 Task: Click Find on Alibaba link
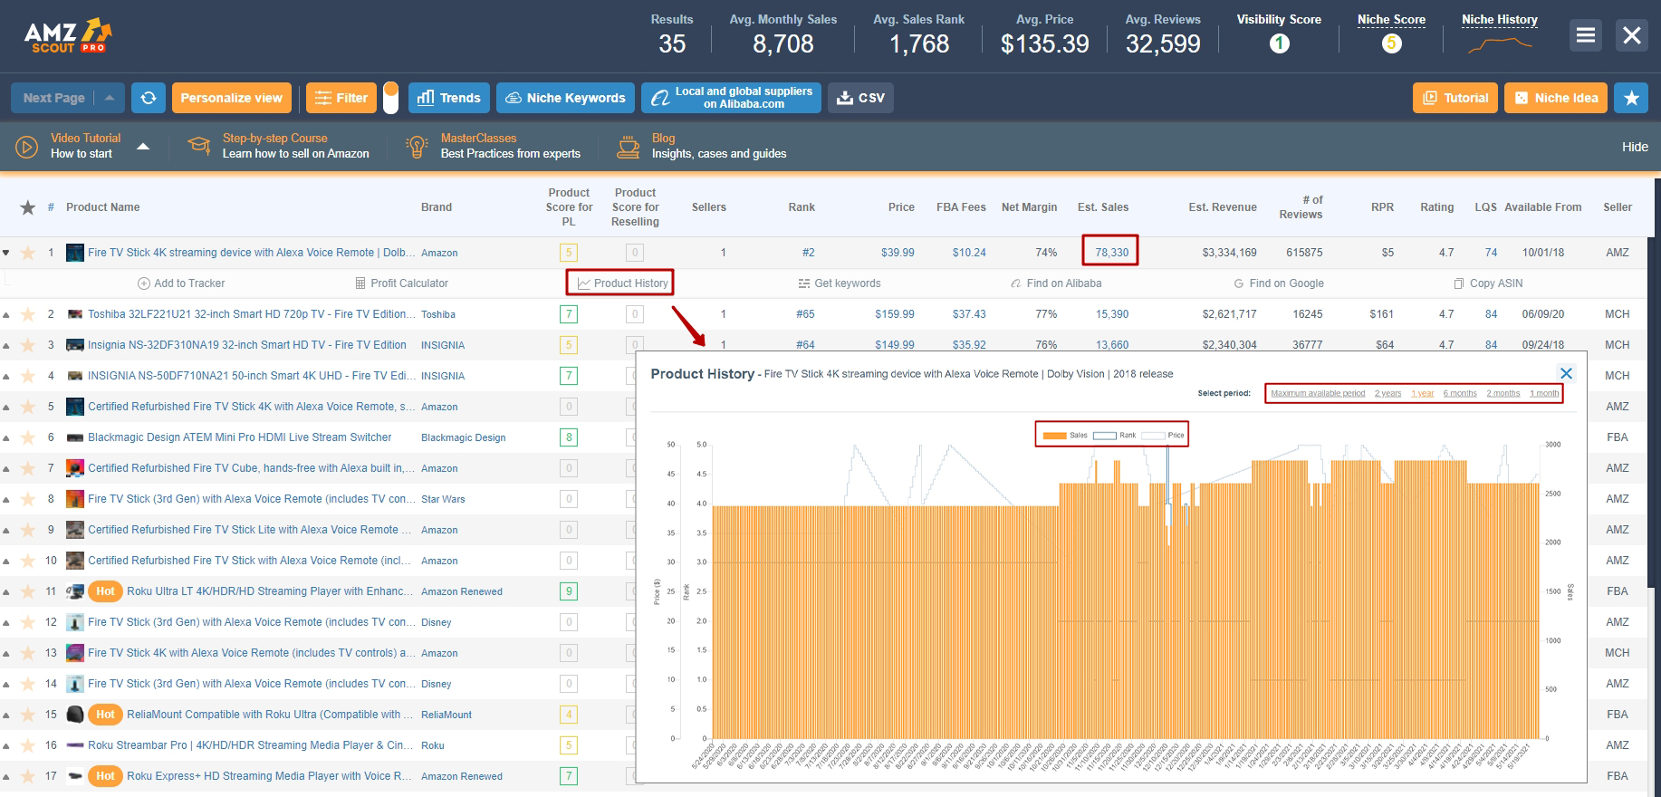[x=1056, y=283]
